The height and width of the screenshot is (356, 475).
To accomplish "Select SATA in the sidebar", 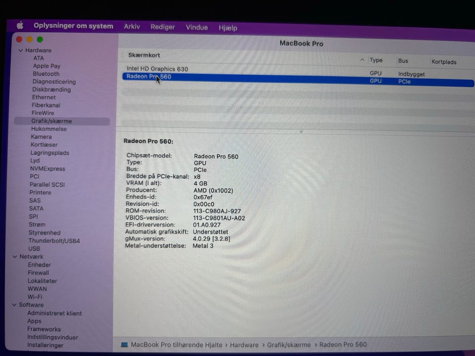I will (36, 209).
